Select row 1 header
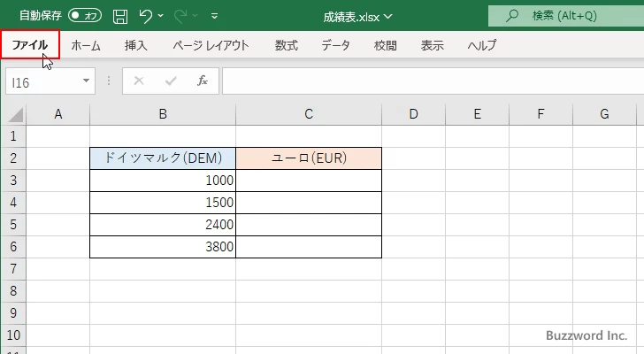 (13, 136)
